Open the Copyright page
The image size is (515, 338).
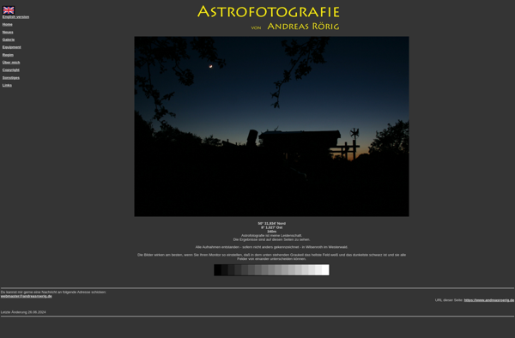click(x=11, y=69)
